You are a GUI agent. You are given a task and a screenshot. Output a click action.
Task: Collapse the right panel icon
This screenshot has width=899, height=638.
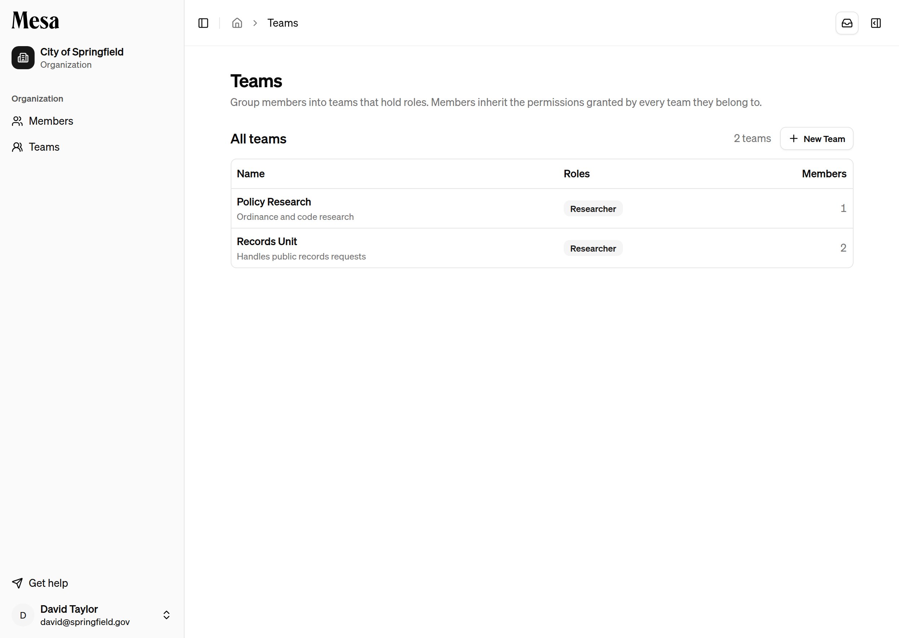[876, 23]
